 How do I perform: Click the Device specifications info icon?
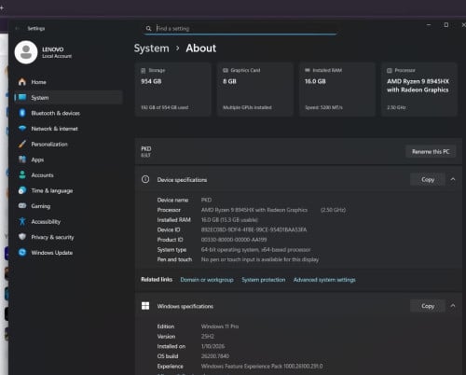(145, 179)
